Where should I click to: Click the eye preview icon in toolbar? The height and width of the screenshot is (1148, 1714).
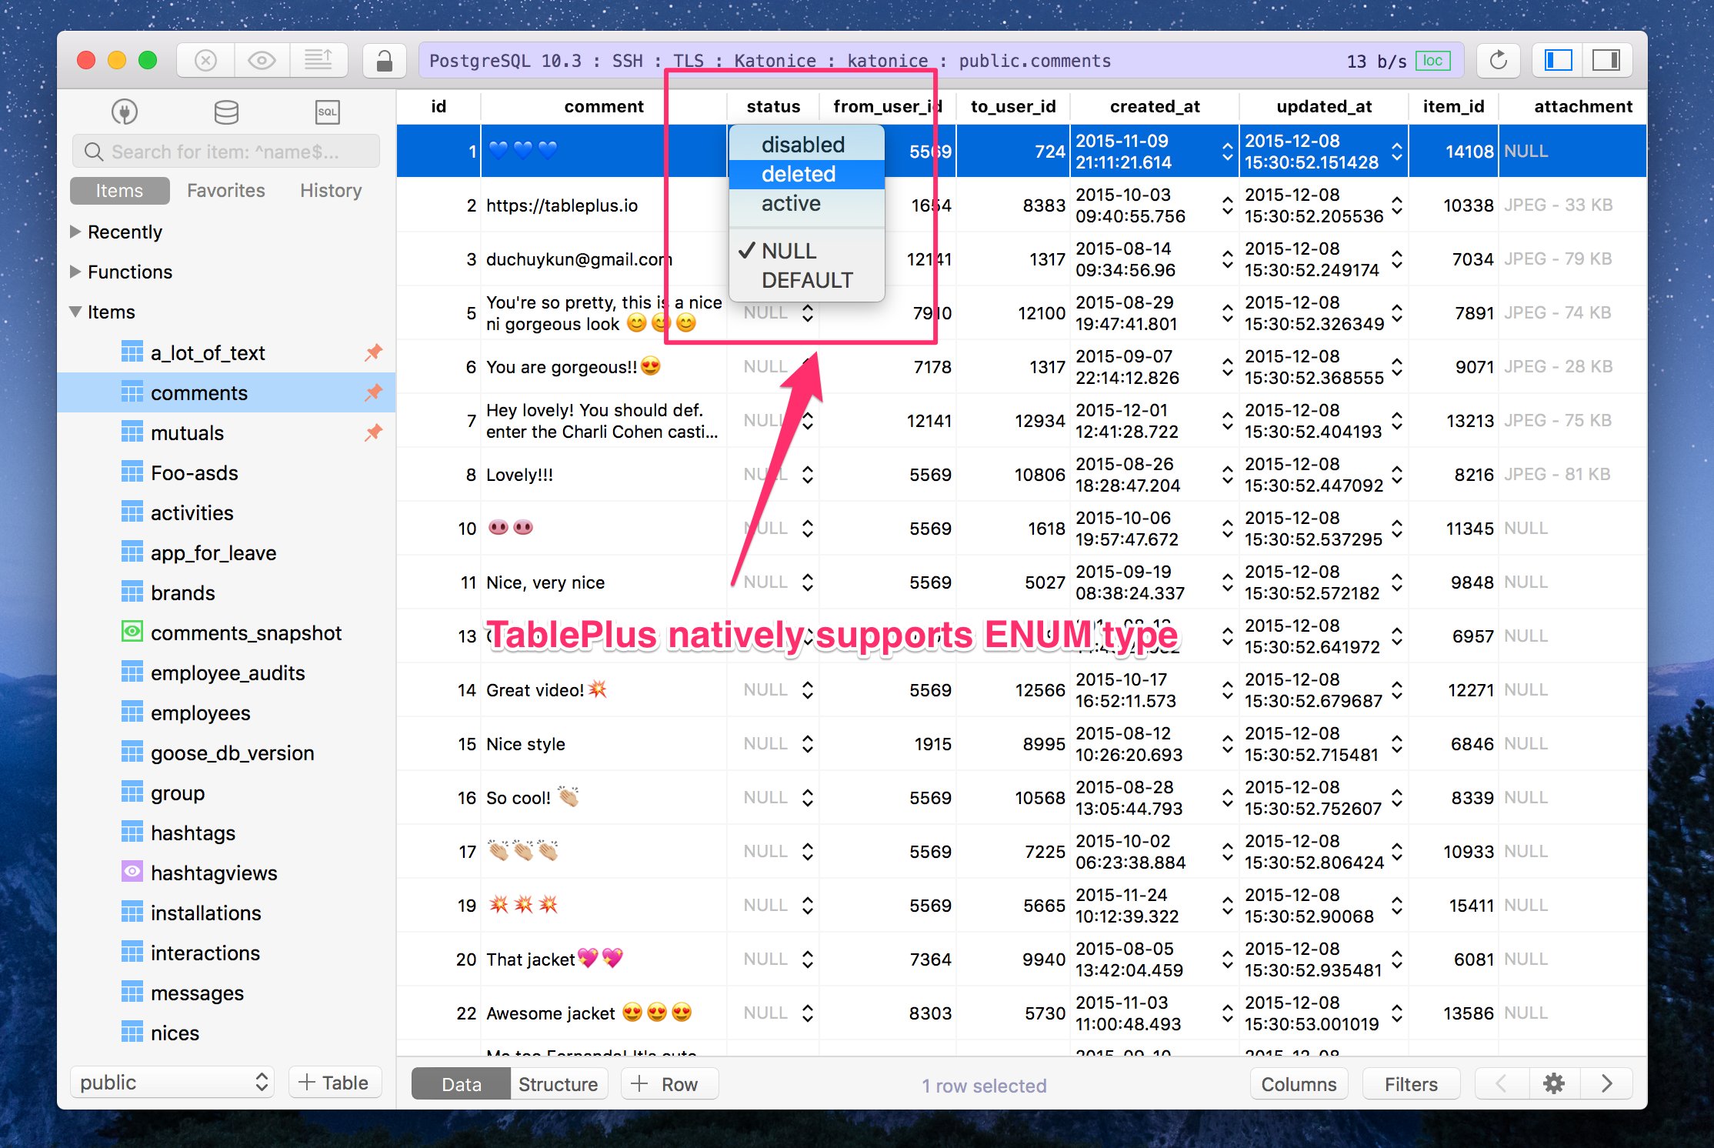pyautogui.click(x=262, y=59)
